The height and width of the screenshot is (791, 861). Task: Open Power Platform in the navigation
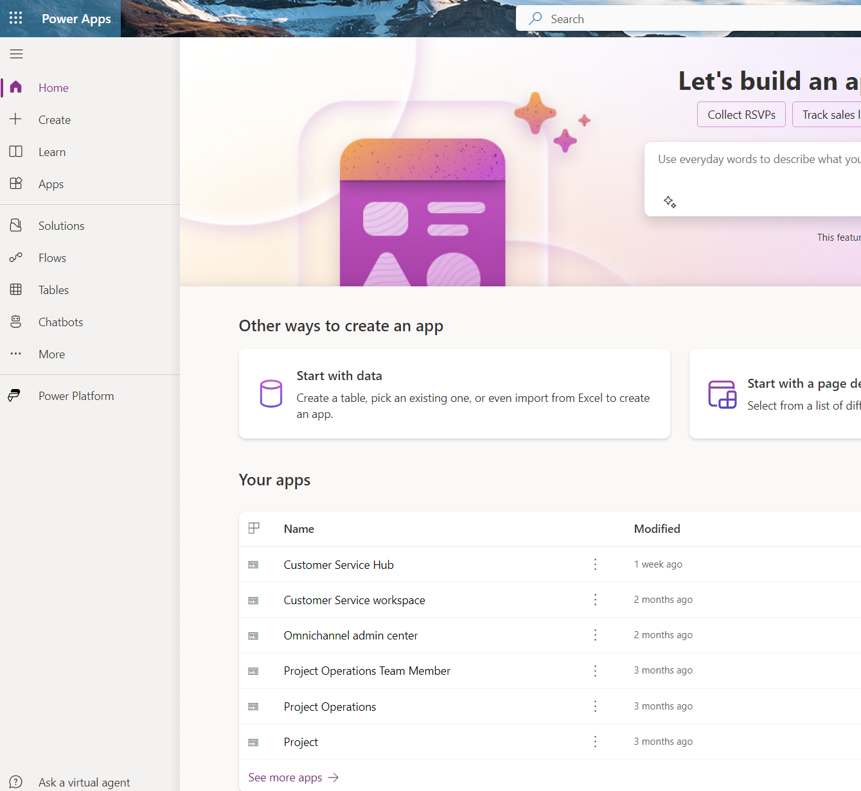(x=90, y=395)
